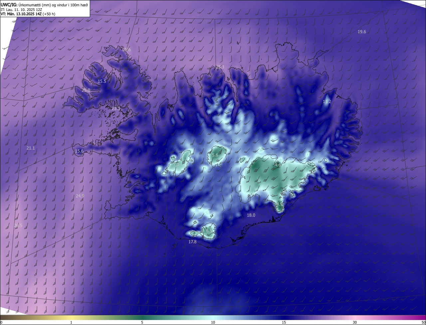Image resolution: width=426 pixels, height=325 pixels.
Task: Click the 0 tick on the color scale
Action: point(1,323)
